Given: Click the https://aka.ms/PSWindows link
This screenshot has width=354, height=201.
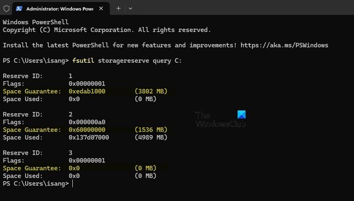Looking at the screenshot, I should click(284, 45).
